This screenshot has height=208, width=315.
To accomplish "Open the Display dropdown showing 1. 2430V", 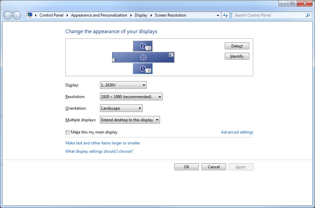I will tap(123, 85).
